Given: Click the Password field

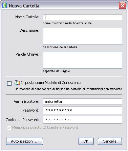Looking at the screenshot, I should (x=83, y=110).
